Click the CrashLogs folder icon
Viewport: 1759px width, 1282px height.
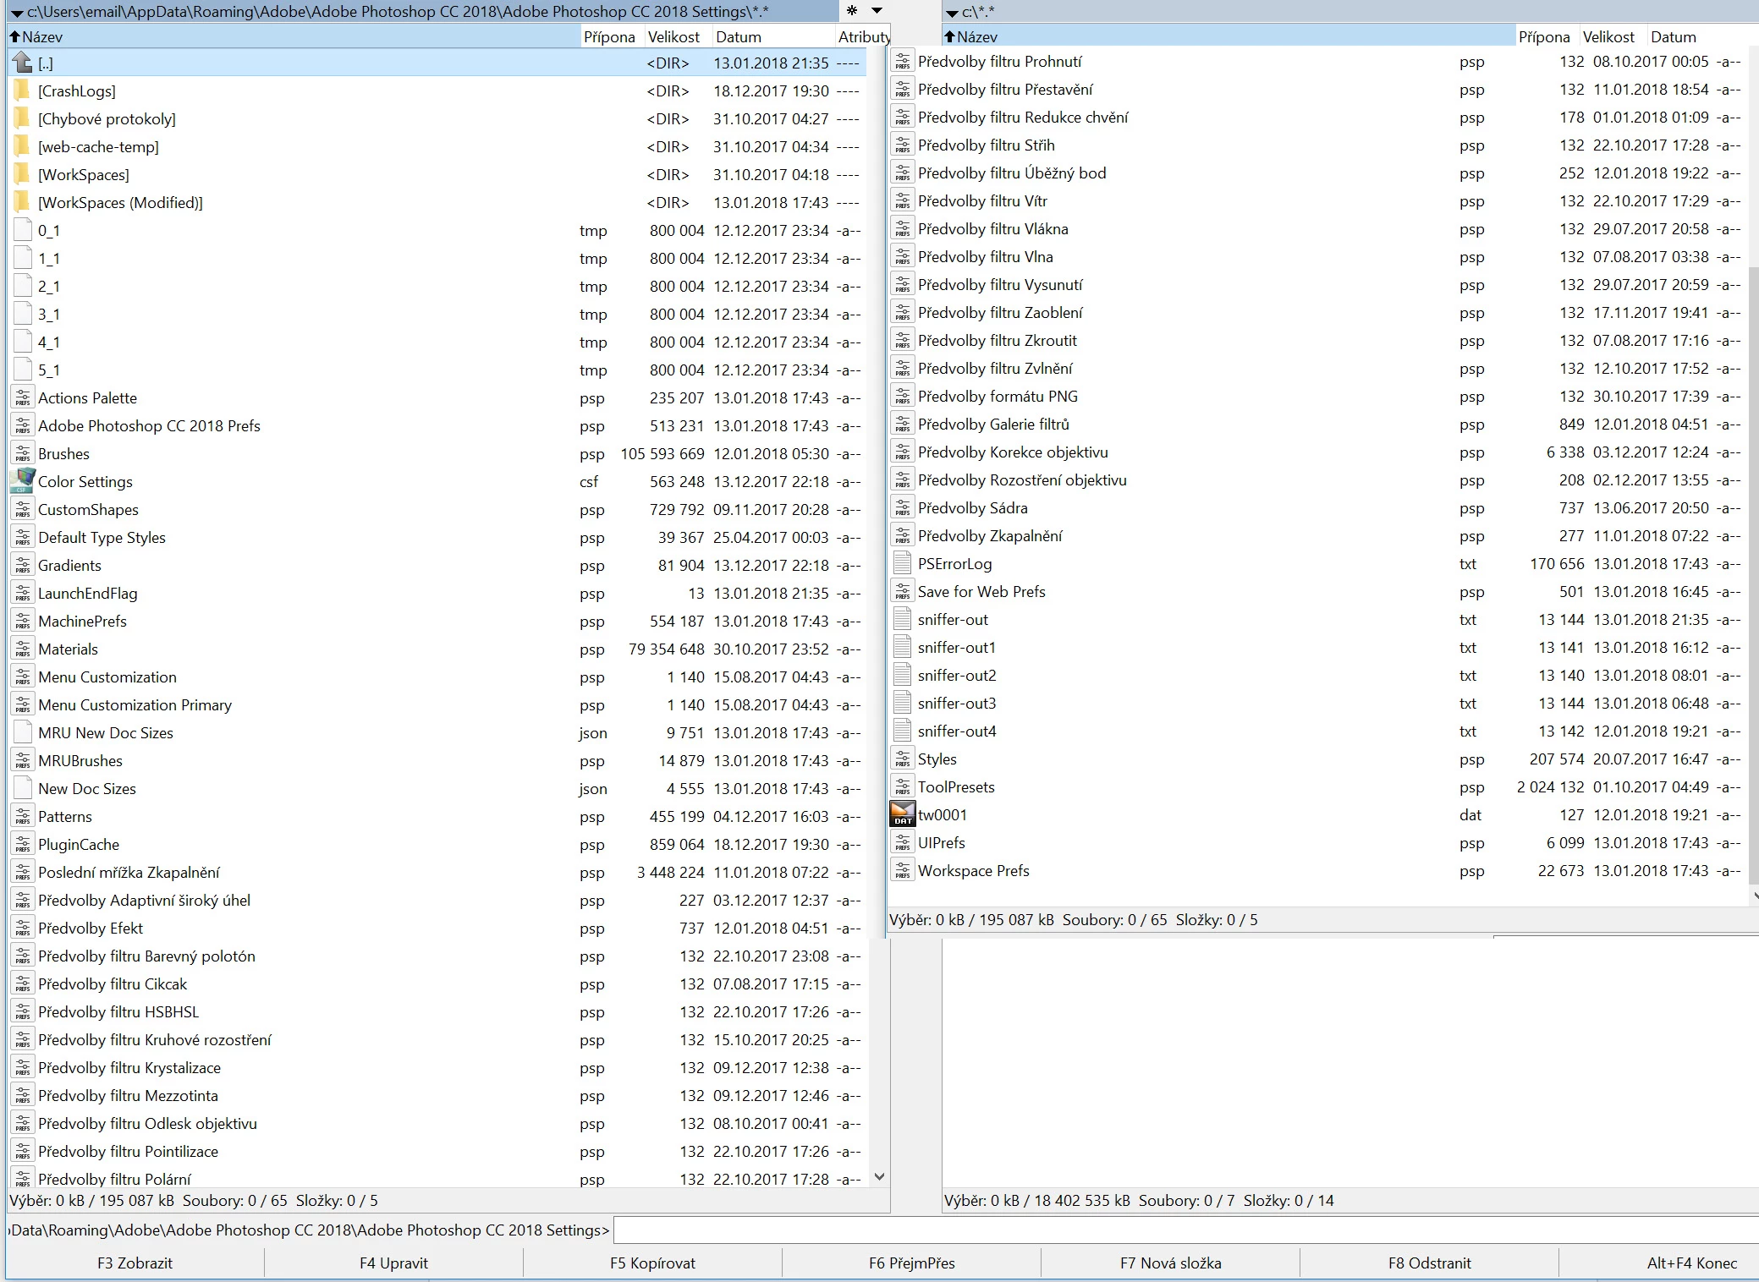(23, 90)
